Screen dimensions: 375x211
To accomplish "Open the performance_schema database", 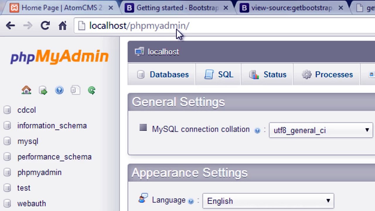I will (54, 157).
